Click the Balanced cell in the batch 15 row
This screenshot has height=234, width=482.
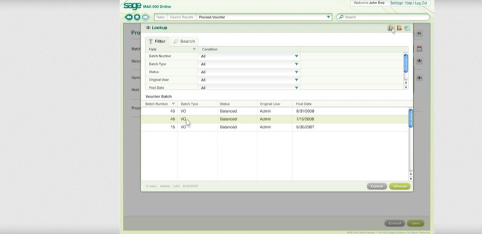point(228,127)
